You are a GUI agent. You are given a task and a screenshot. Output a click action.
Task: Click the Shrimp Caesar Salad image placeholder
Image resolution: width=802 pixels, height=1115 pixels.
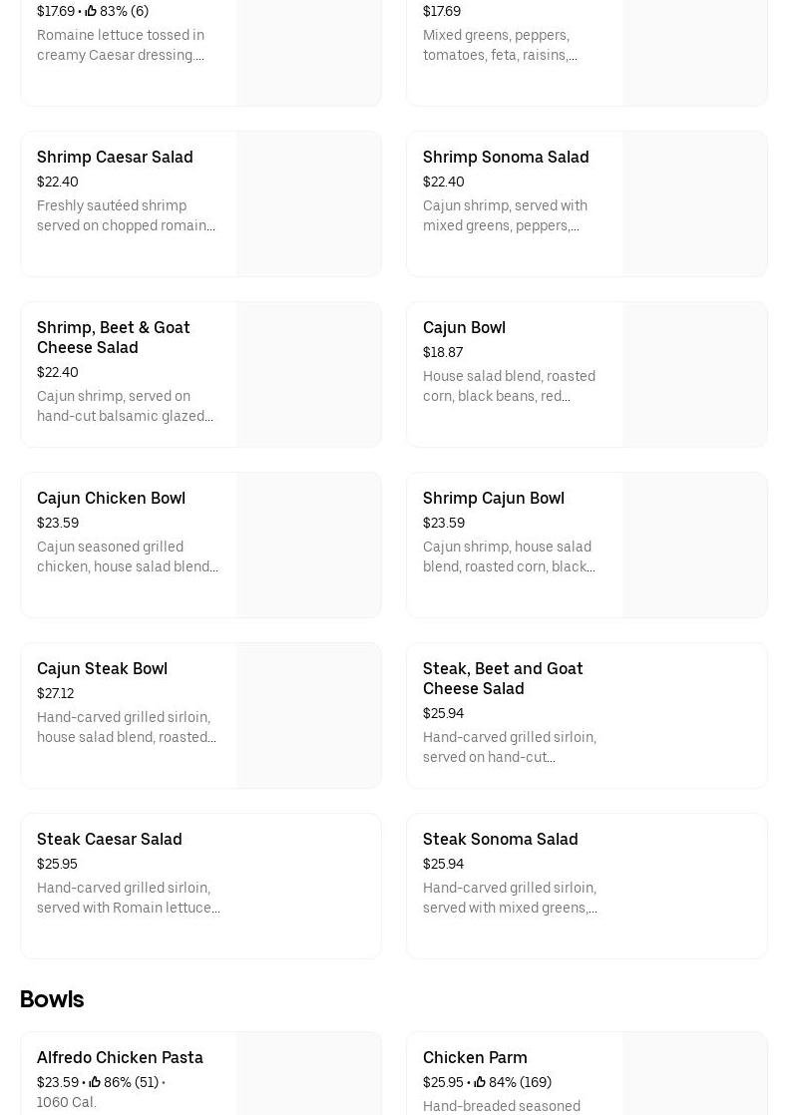click(309, 204)
